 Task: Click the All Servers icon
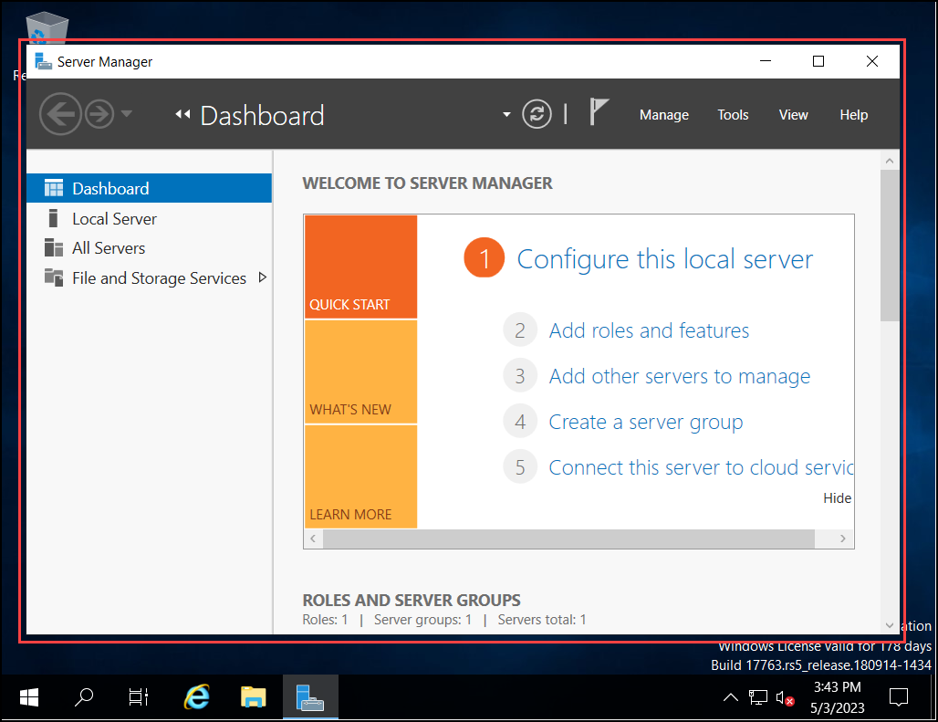[53, 247]
